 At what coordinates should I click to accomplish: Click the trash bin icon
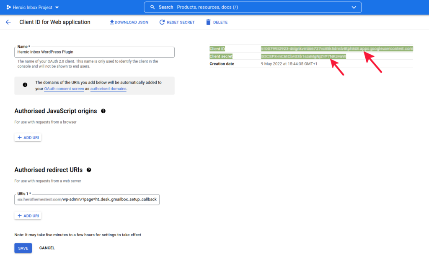[x=208, y=22]
